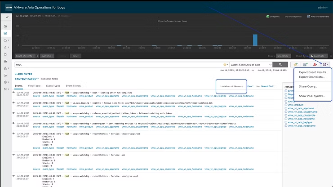Viewport: 333px width, 187px height.
Task: Open the document page icon in sidebar
Action: coord(5,54)
